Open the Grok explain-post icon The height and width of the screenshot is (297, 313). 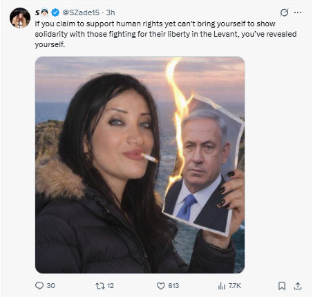coord(284,12)
